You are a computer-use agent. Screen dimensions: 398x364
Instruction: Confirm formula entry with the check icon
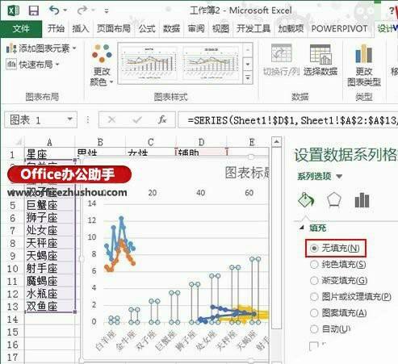pos(137,119)
